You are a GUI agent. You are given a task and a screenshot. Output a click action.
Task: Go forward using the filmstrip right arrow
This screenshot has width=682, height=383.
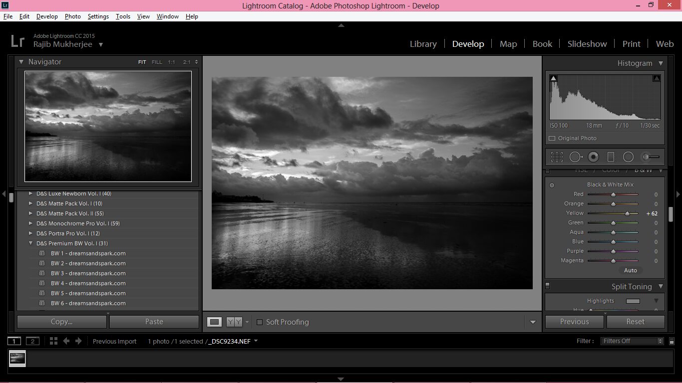point(78,341)
